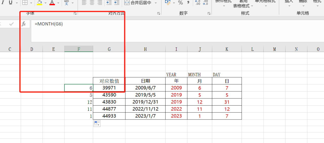Increase cell indent
This screenshot has width=324, height=143.
coord(117,3)
